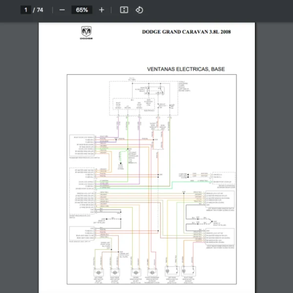293x293 pixels.
Task: Click the 65% zoom level field
Action: (x=82, y=10)
